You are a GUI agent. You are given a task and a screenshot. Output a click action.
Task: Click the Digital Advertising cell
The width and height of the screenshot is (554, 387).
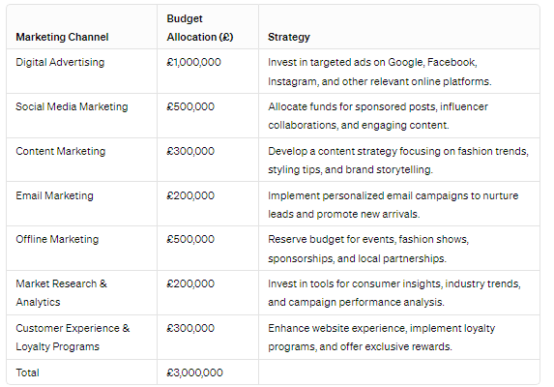click(x=60, y=62)
